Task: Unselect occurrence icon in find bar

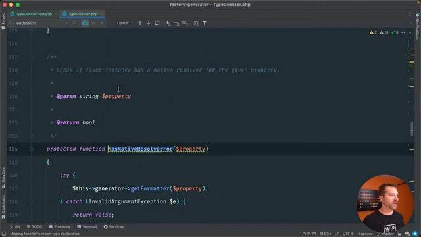Action: 177,24
